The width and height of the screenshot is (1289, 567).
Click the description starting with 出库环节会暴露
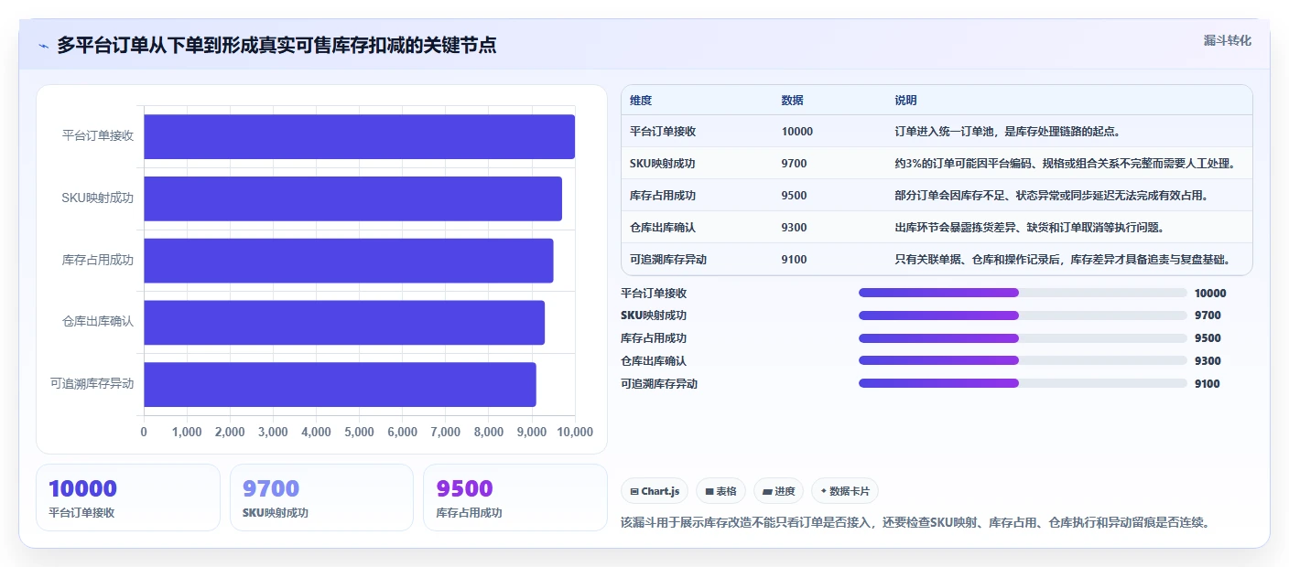tap(1029, 228)
